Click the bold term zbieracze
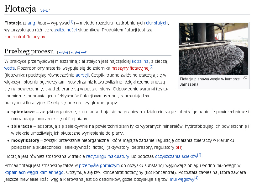Image resolution: width=257 pixels, height=183 pixels. (x=22, y=126)
